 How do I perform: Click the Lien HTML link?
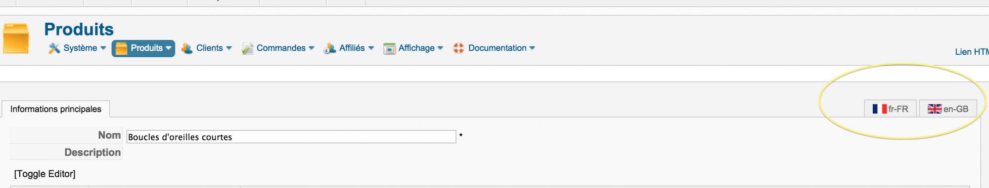972,52
